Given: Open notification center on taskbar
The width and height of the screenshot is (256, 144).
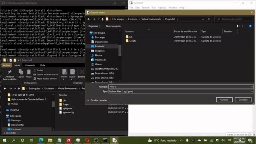Looking at the screenshot, I should pyautogui.click(x=250, y=140).
